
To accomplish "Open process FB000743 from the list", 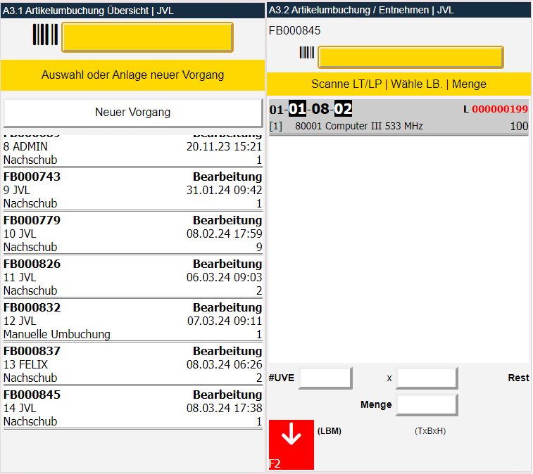I will tap(132, 190).
